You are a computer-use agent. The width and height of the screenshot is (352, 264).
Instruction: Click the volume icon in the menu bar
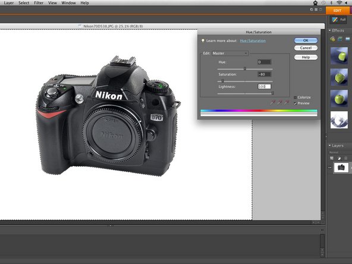coord(346,3)
